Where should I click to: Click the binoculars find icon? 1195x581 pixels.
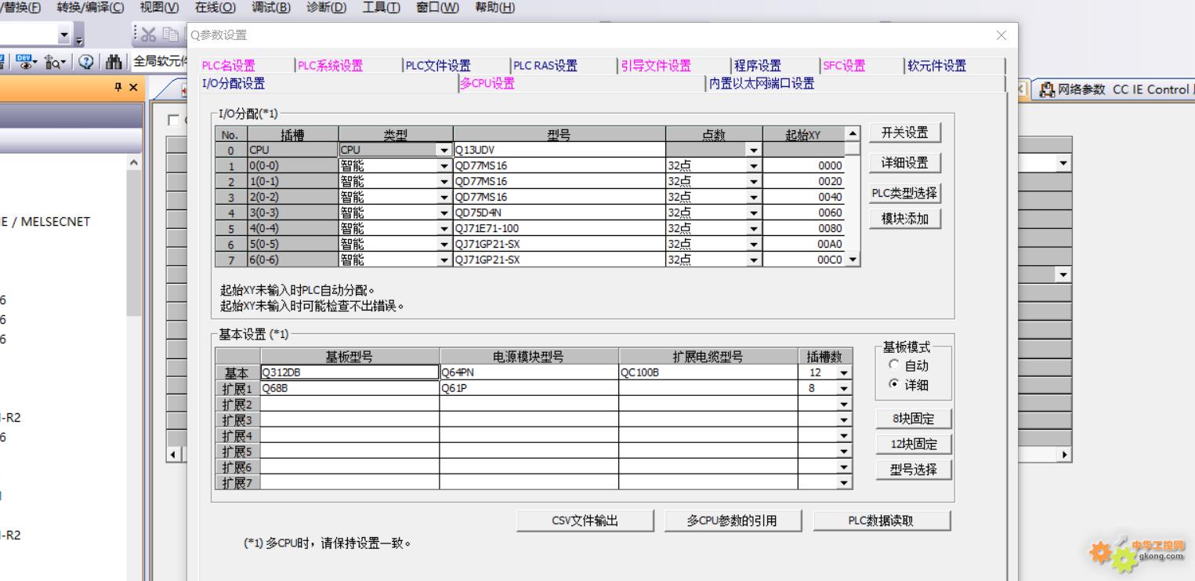[114, 62]
